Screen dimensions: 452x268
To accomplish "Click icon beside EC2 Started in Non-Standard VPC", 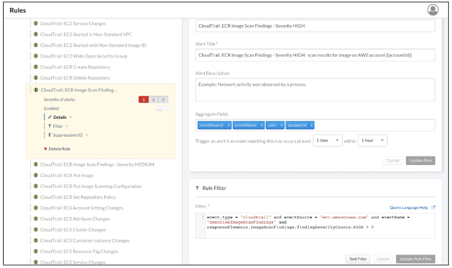I will (36, 35).
